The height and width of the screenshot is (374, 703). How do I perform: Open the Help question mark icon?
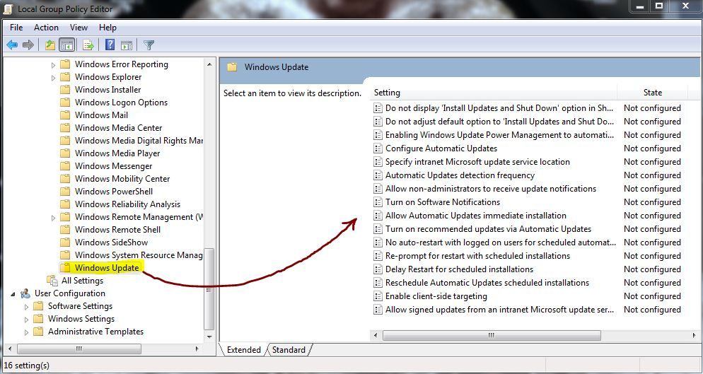coord(110,45)
